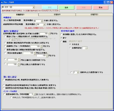114x111 pixels.
Task: Click the window title bar application icon
Action: tap(2, 2)
